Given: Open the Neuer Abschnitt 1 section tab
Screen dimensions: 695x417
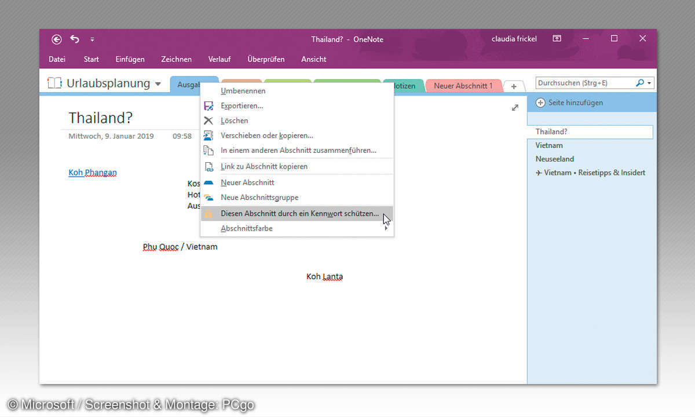Looking at the screenshot, I should [463, 86].
